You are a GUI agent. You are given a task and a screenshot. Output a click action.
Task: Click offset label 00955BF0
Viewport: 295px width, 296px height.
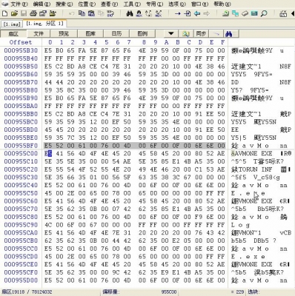point(21,146)
